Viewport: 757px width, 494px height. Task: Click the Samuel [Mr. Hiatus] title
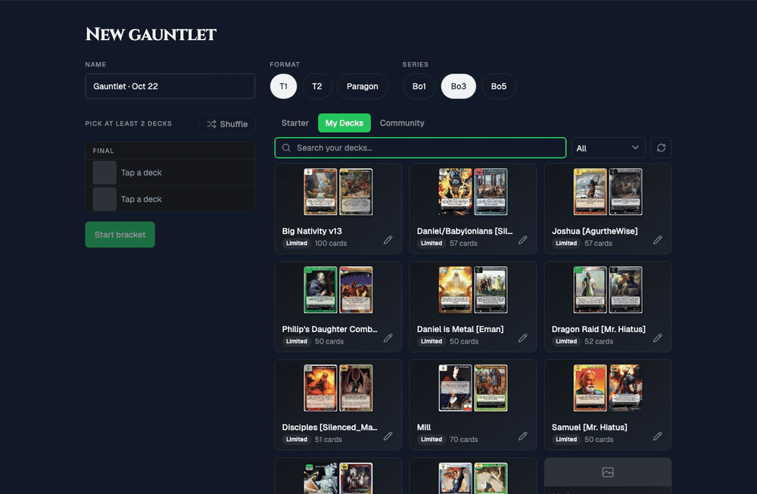[x=590, y=427]
